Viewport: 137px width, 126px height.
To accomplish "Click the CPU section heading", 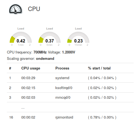I will (34, 9).
